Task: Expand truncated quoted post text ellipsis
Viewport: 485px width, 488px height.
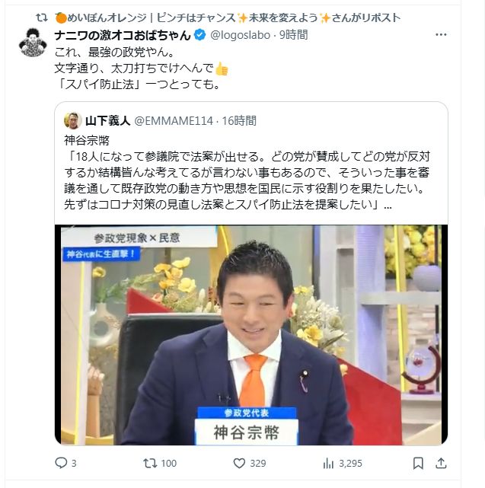Action: coord(388,206)
